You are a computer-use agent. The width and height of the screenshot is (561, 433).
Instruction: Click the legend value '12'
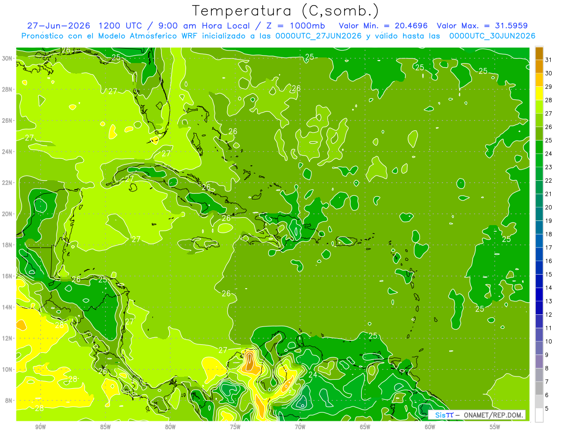coord(549,315)
